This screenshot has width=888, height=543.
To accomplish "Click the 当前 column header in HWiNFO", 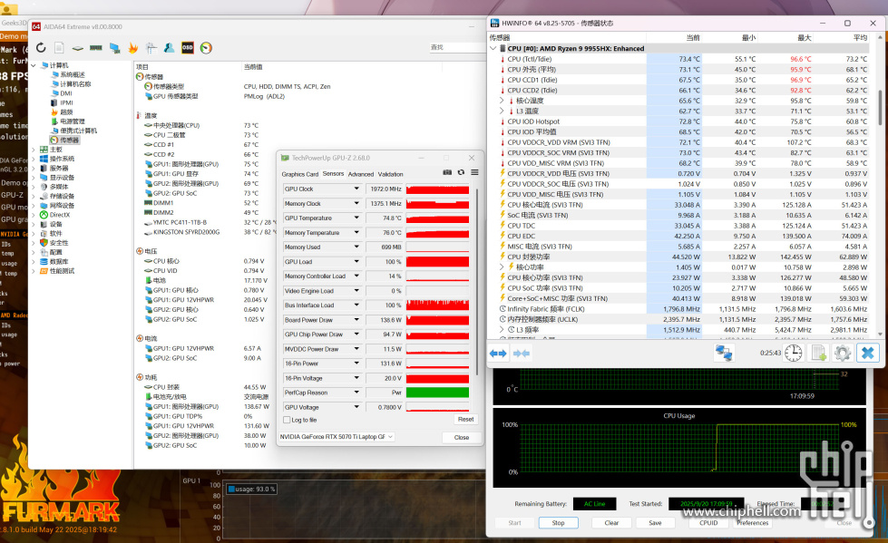I will 693,38.
